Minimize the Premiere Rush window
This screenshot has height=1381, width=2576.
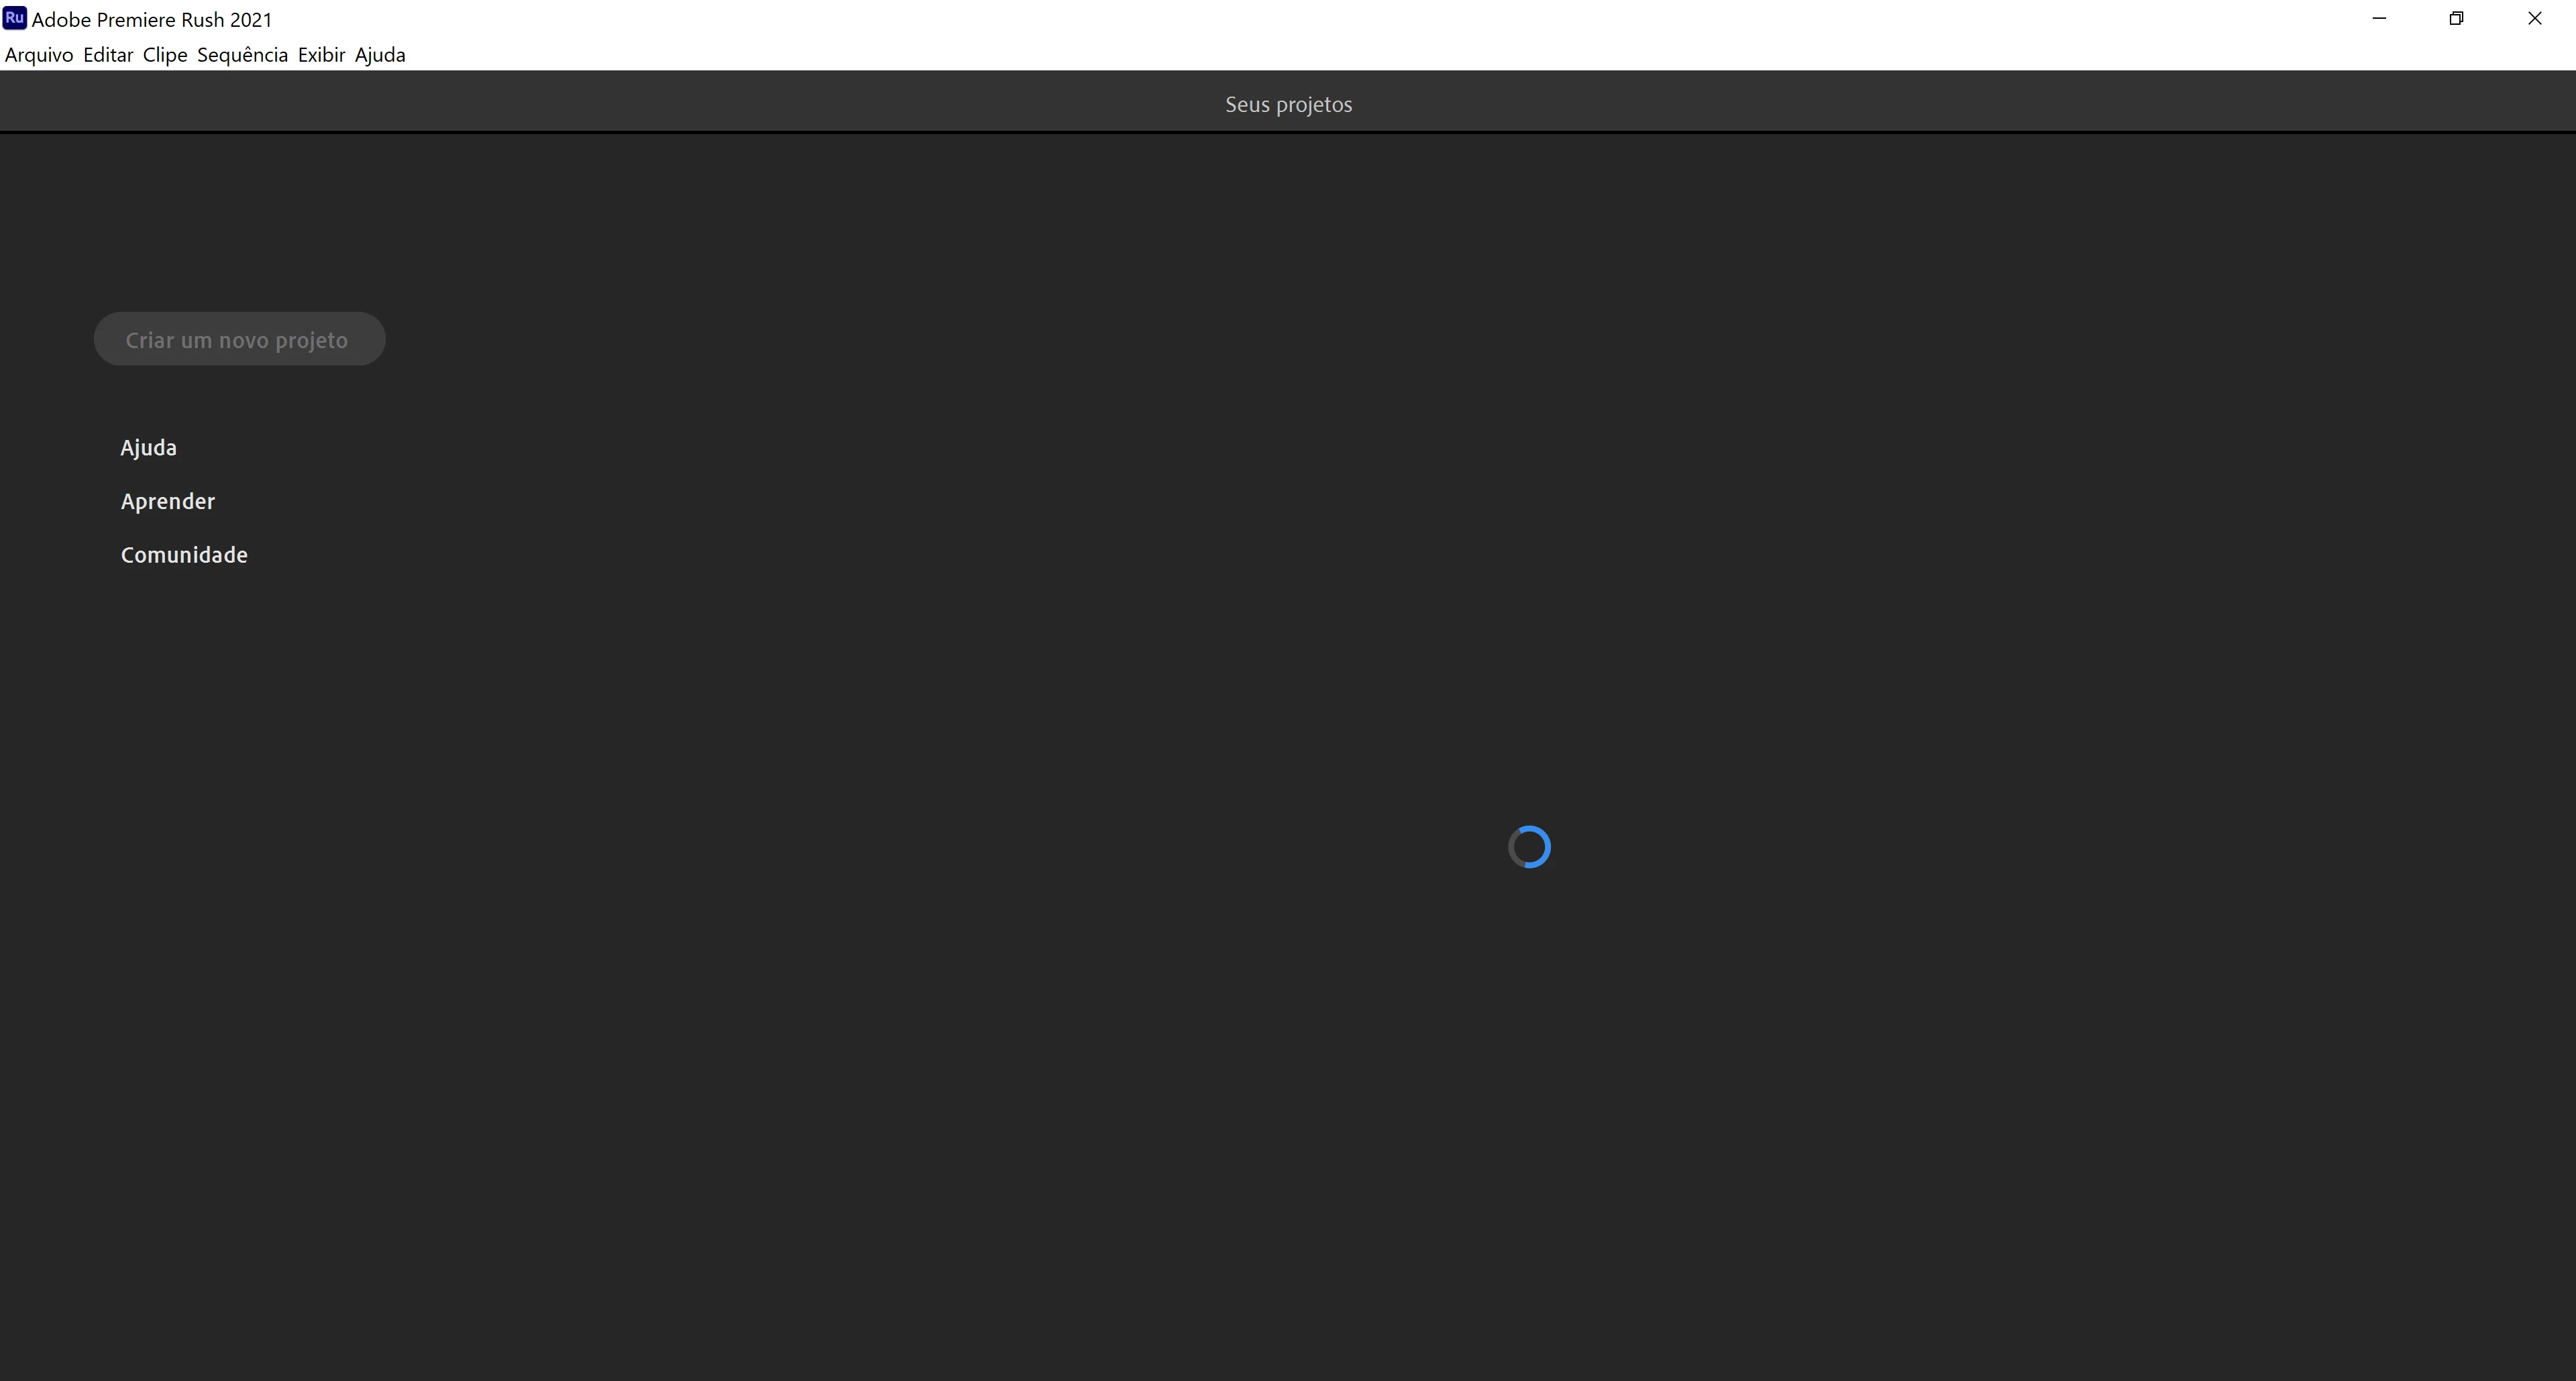point(2379,18)
